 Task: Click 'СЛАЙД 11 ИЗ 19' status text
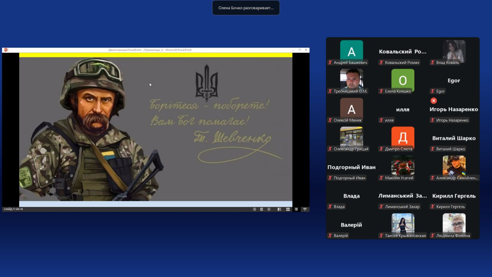(x=13, y=209)
